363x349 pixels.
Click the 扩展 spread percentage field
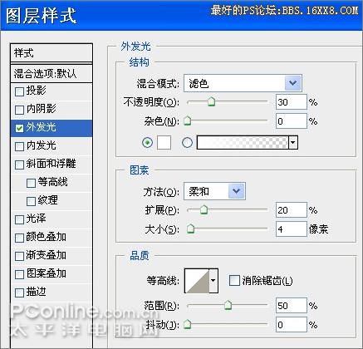click(292, 210)
